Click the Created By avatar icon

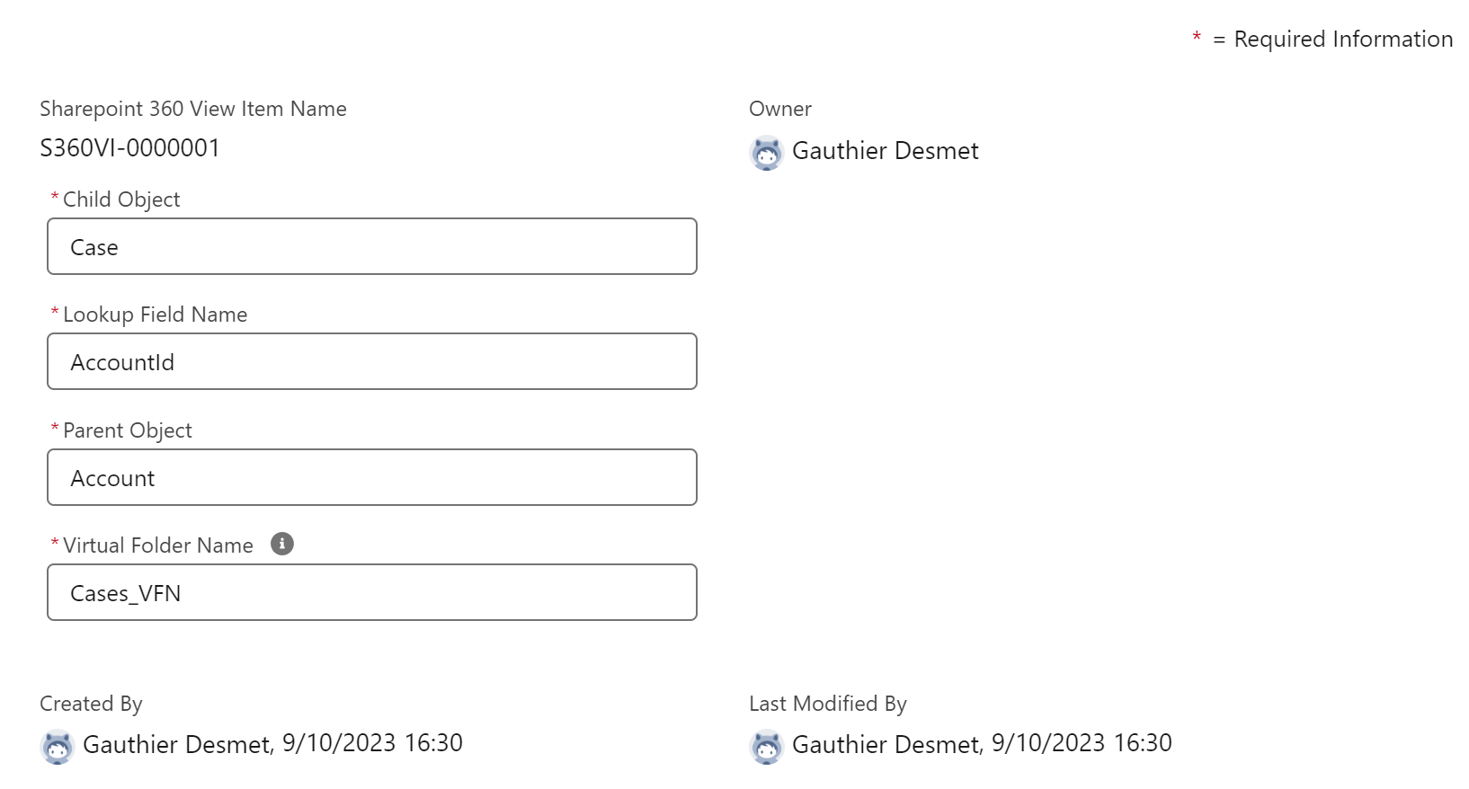58,746
